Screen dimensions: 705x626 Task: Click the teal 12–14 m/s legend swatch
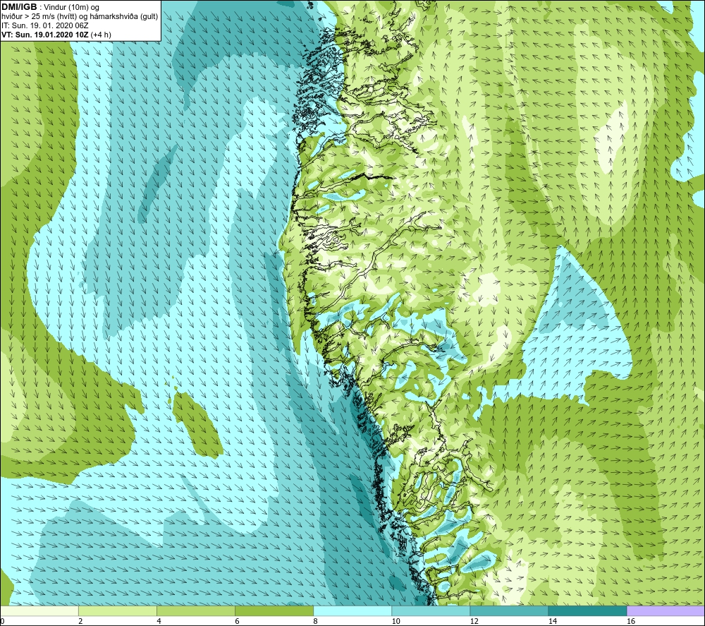[509, 610]
